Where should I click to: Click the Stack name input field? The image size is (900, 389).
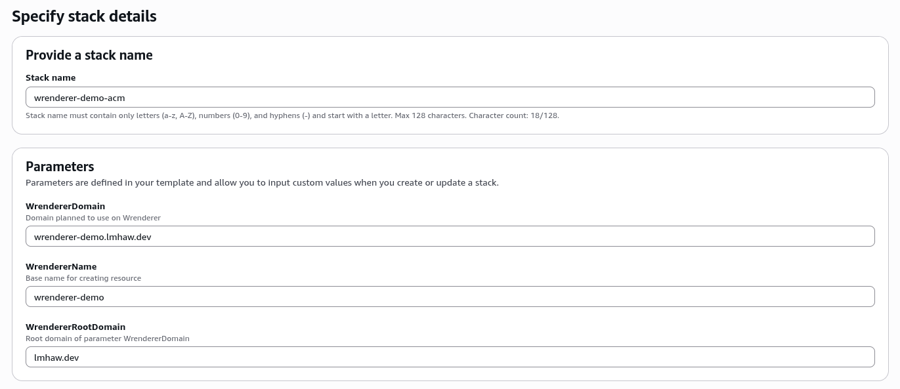pyautogui.click(x=450, y=96)
